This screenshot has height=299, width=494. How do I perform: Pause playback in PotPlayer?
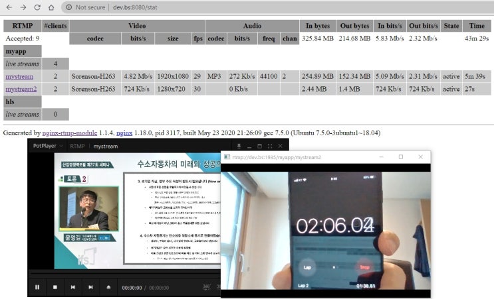coord(37,287)
